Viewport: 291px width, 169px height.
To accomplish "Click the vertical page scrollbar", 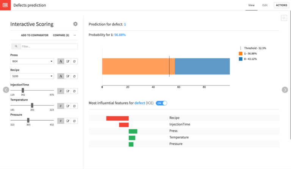I will coord(290,74).
